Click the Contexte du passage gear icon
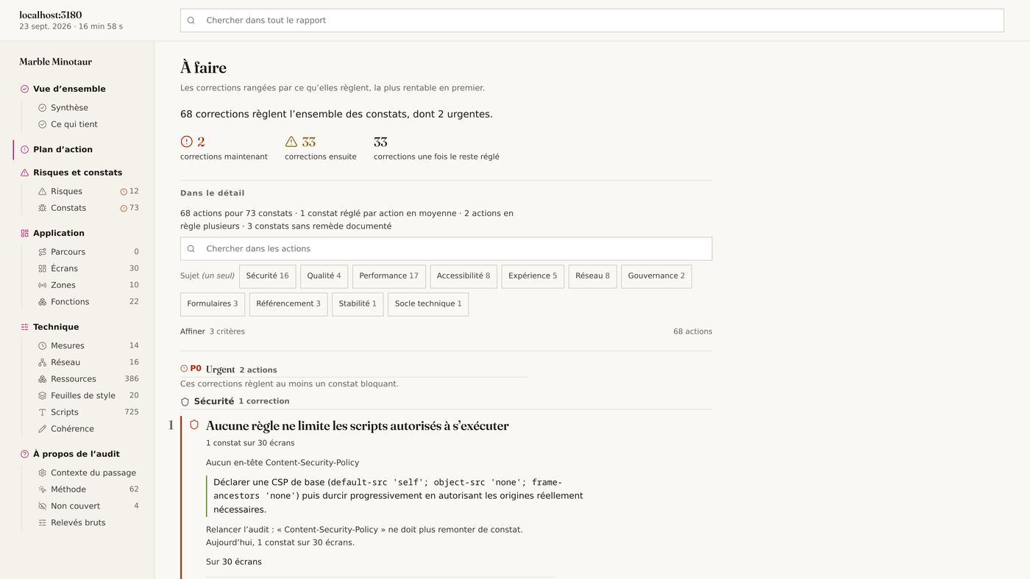This screenshot has height=579, width=1030. click(42, 473)
